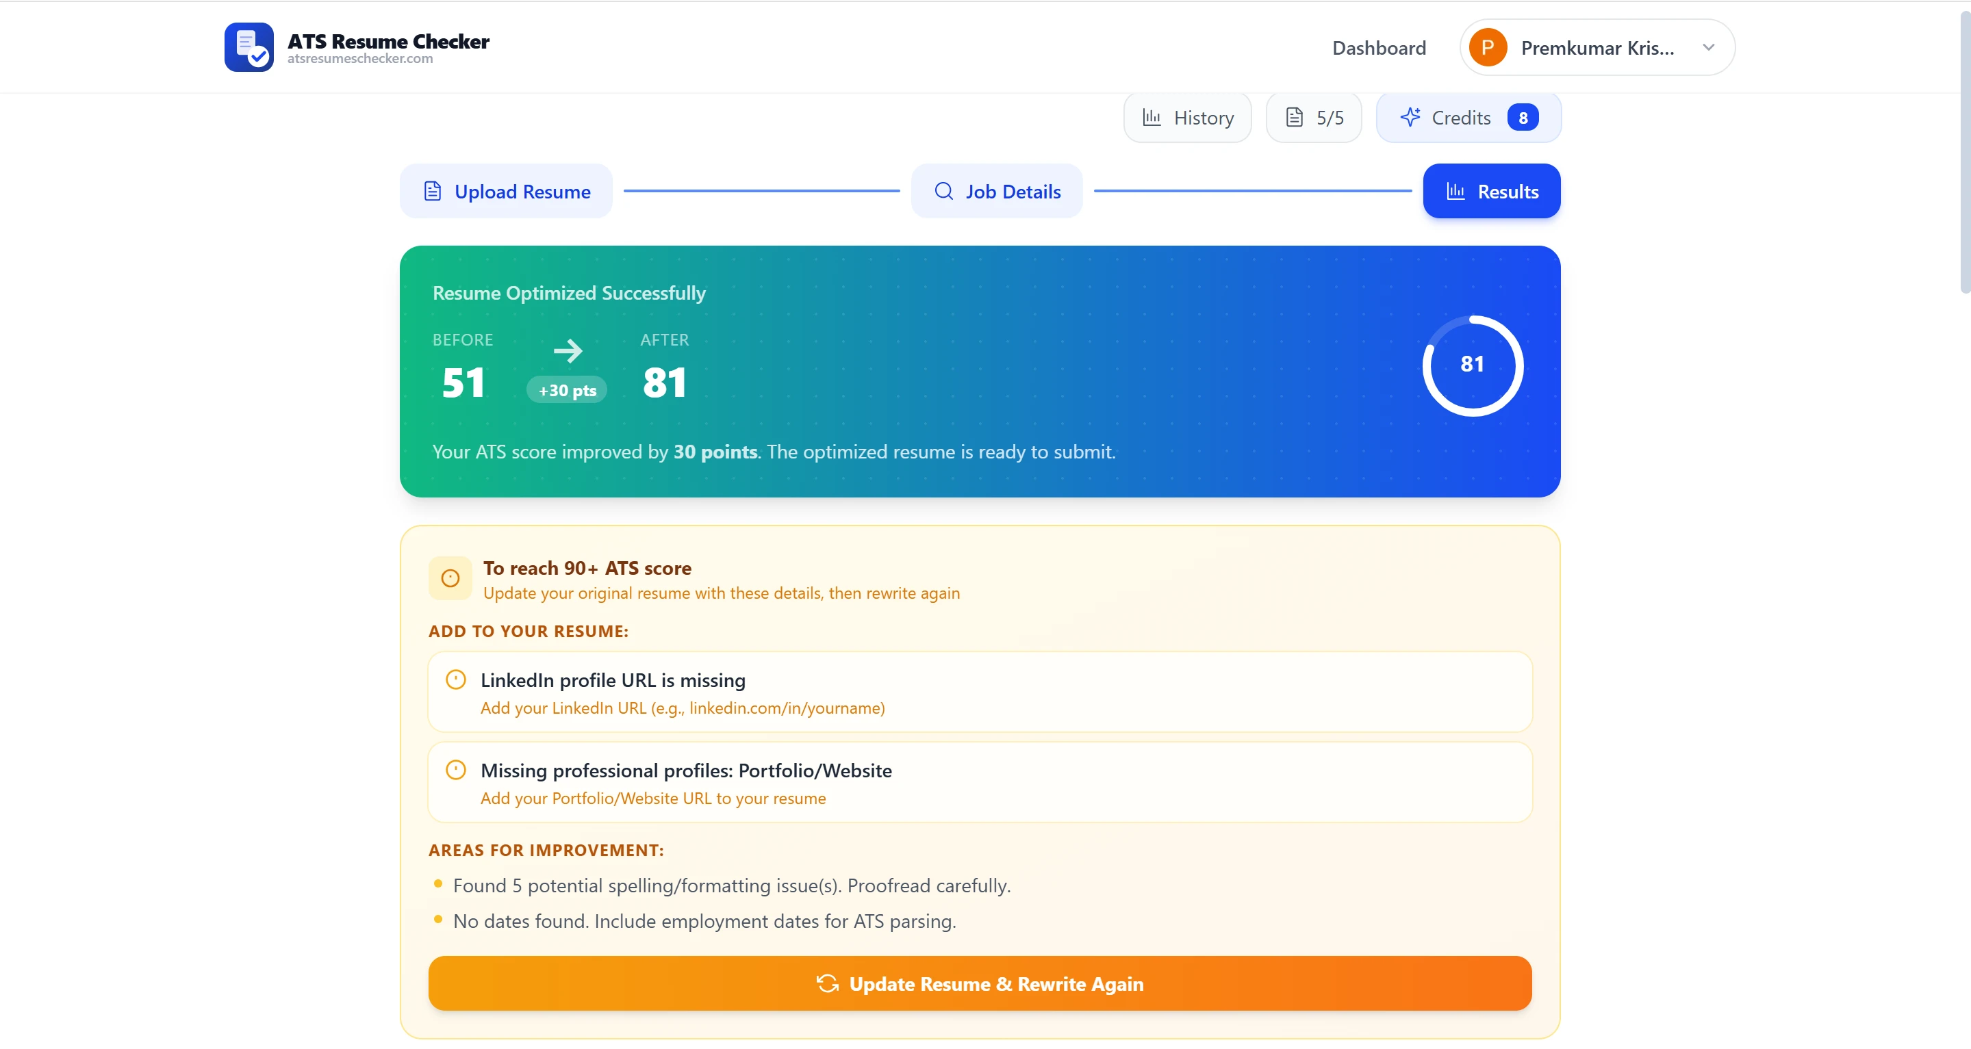Viewport: 1971px width, 1049px height.
Task: Click the document icon beside 5/5
Action: [x=1295, y=117]
